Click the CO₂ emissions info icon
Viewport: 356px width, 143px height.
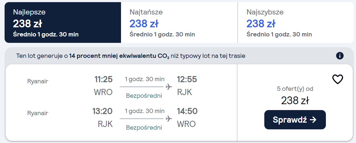click(x=340, y=56)
